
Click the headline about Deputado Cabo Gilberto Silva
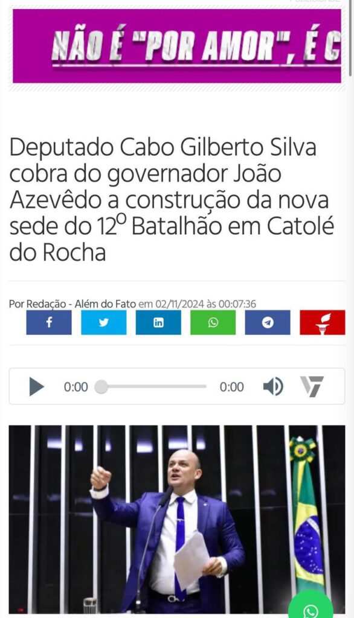point(172,199)
